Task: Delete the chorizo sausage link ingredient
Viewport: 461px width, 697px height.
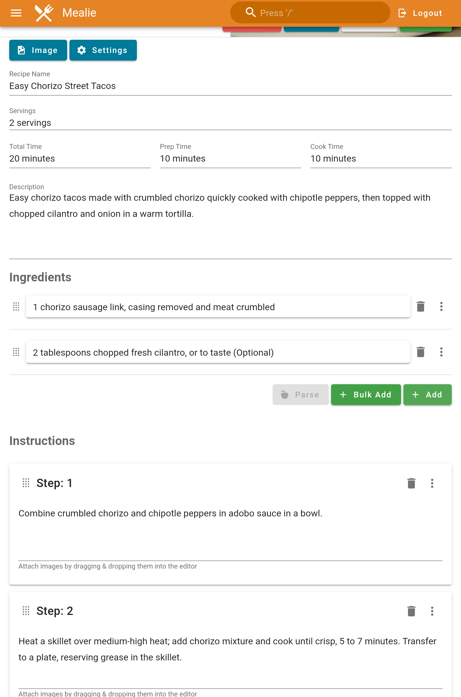Action: click(x=420, y=306)
